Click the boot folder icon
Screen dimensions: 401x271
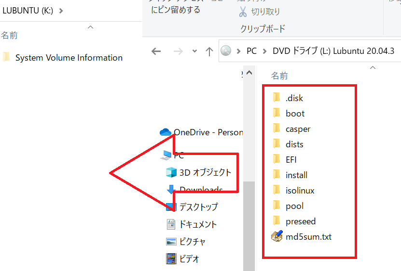[277, 113]
